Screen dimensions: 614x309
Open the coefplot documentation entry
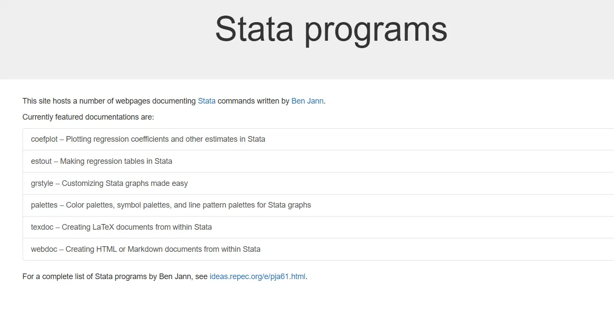tap(318, 139)
